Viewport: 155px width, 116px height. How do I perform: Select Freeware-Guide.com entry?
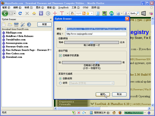coord(27,47)
